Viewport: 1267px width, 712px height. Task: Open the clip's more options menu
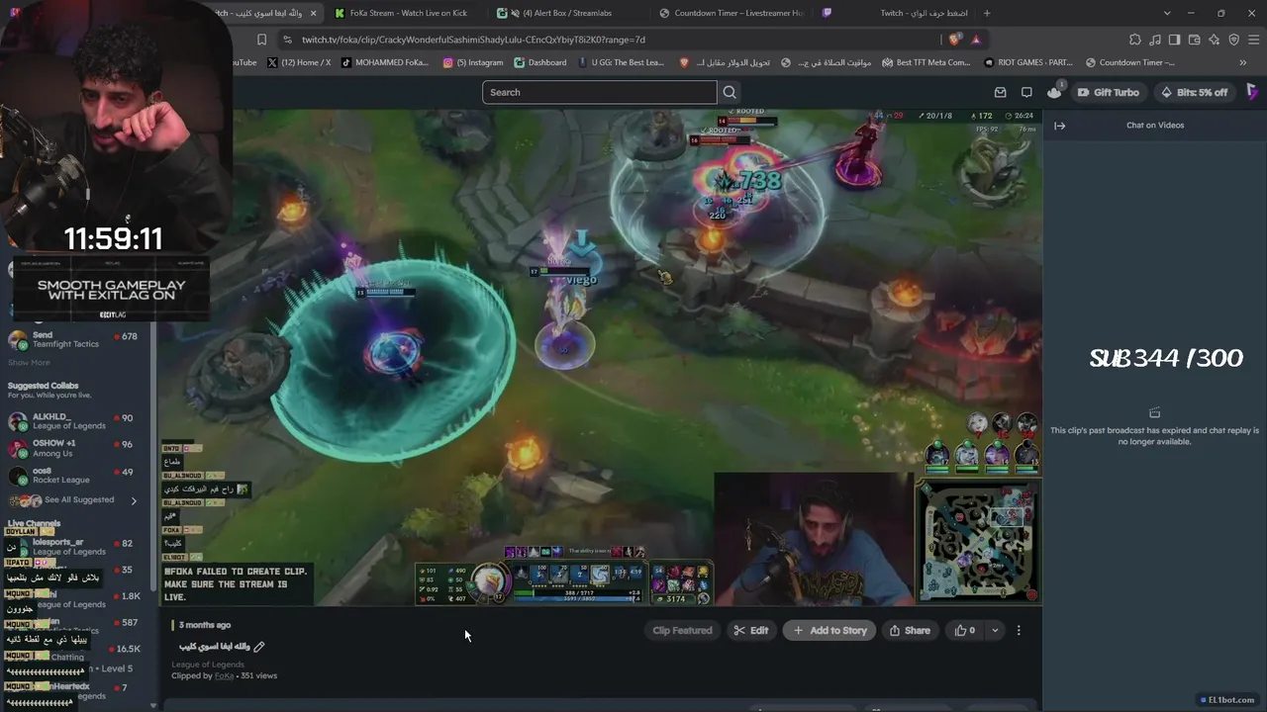(1019, 630)
